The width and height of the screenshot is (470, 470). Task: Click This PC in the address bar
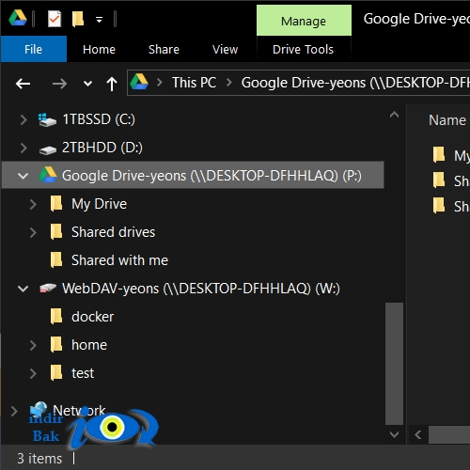pos(194,83)
